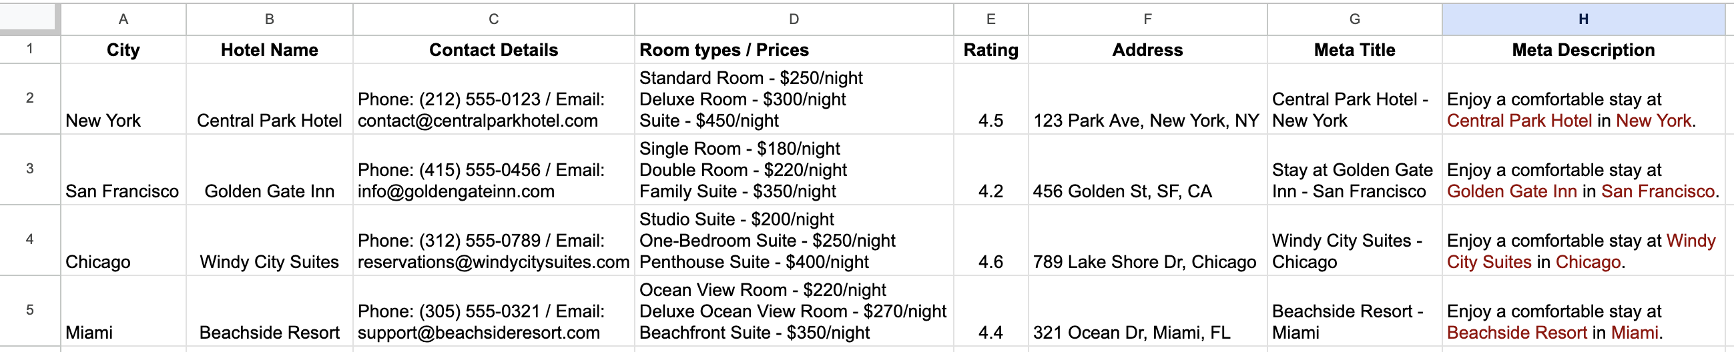Select row 5 header
1734x352 pixels.
pos(29,311)
